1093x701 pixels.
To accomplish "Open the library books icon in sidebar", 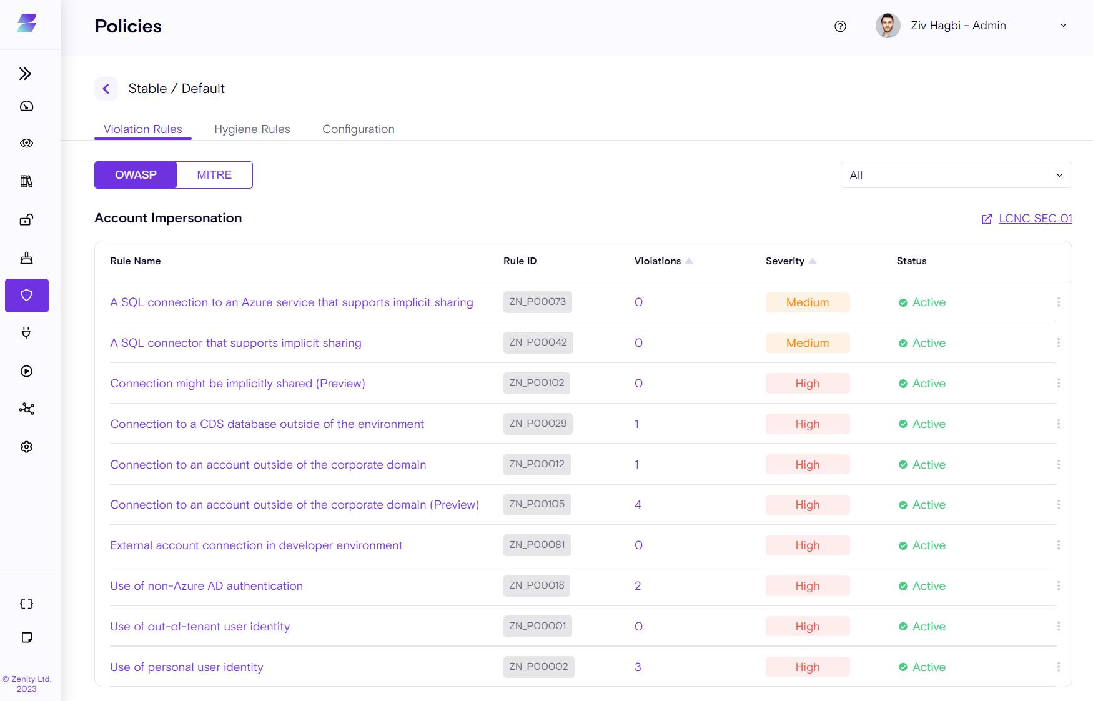I will coord(26,181).
